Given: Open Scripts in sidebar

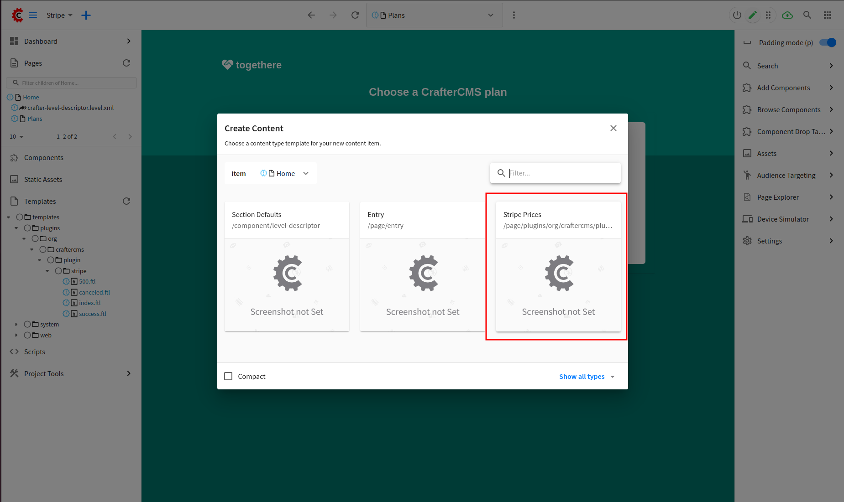Looking at the screenshot, I should [x=71, y=352].
